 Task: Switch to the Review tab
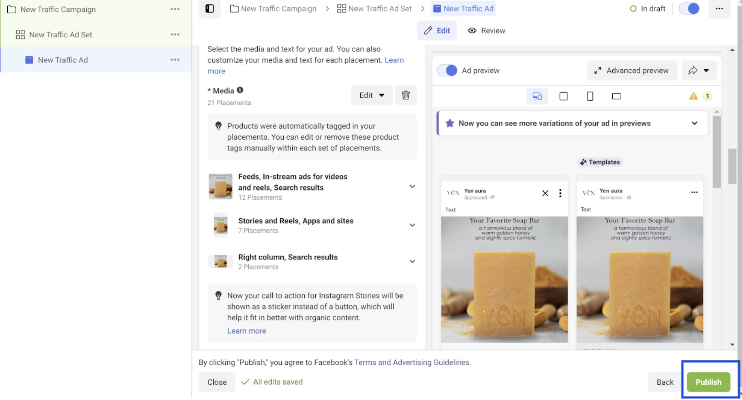(x=486, y=30)
